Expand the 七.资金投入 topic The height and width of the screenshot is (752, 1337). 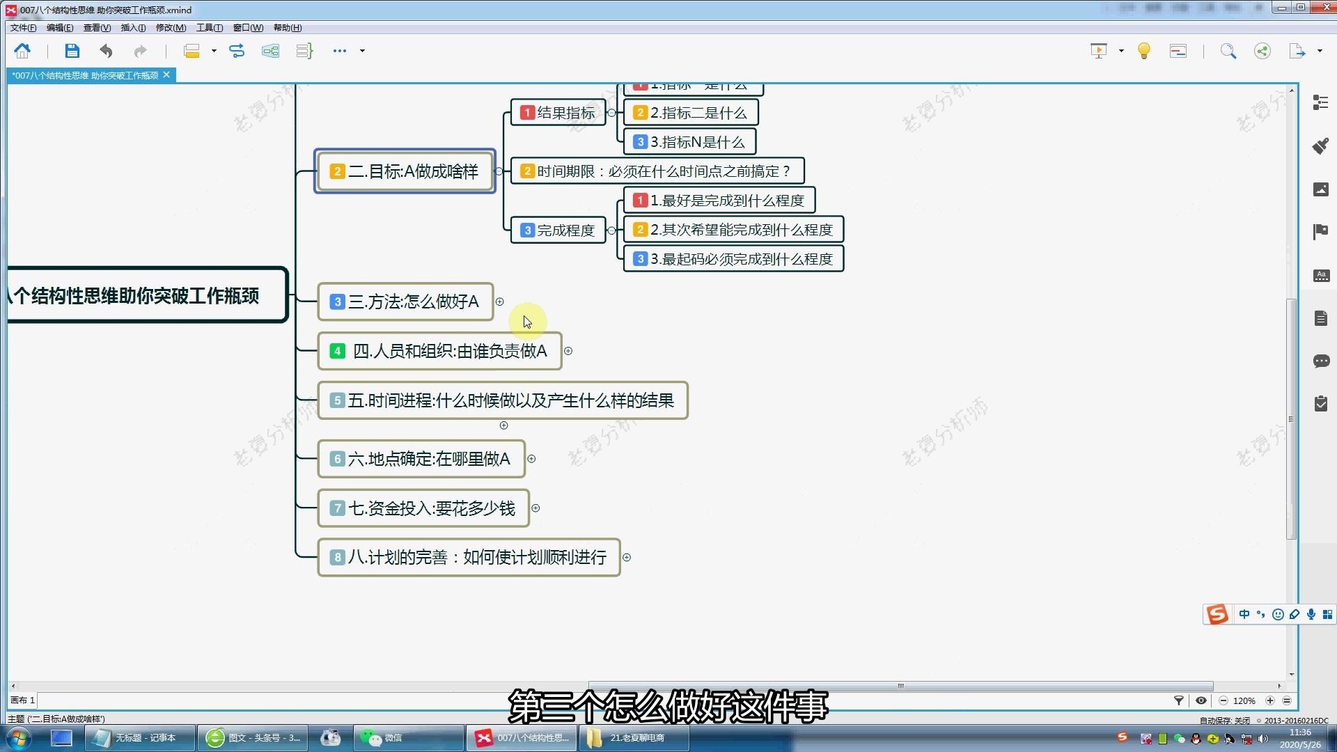[x=535, y=508]
